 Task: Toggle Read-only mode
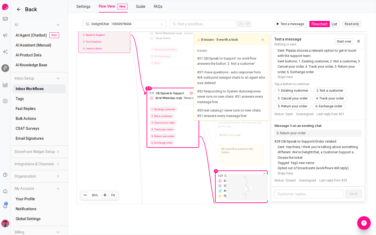click(x=352, y=24)
